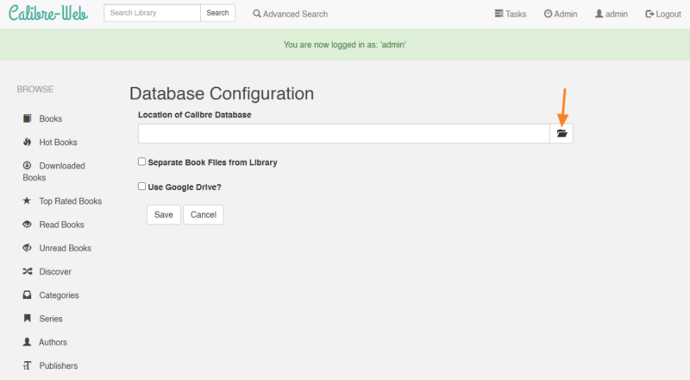Click the Discover shuffle icon
The width and height of the screenshot is (690, 380).
(28, 271)
